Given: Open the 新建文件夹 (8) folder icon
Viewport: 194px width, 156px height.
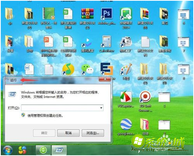Looking at the screenshot, I should point(145,14).
